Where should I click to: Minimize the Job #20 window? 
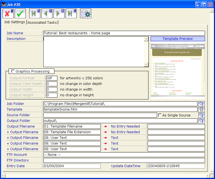tap(198, 5)
